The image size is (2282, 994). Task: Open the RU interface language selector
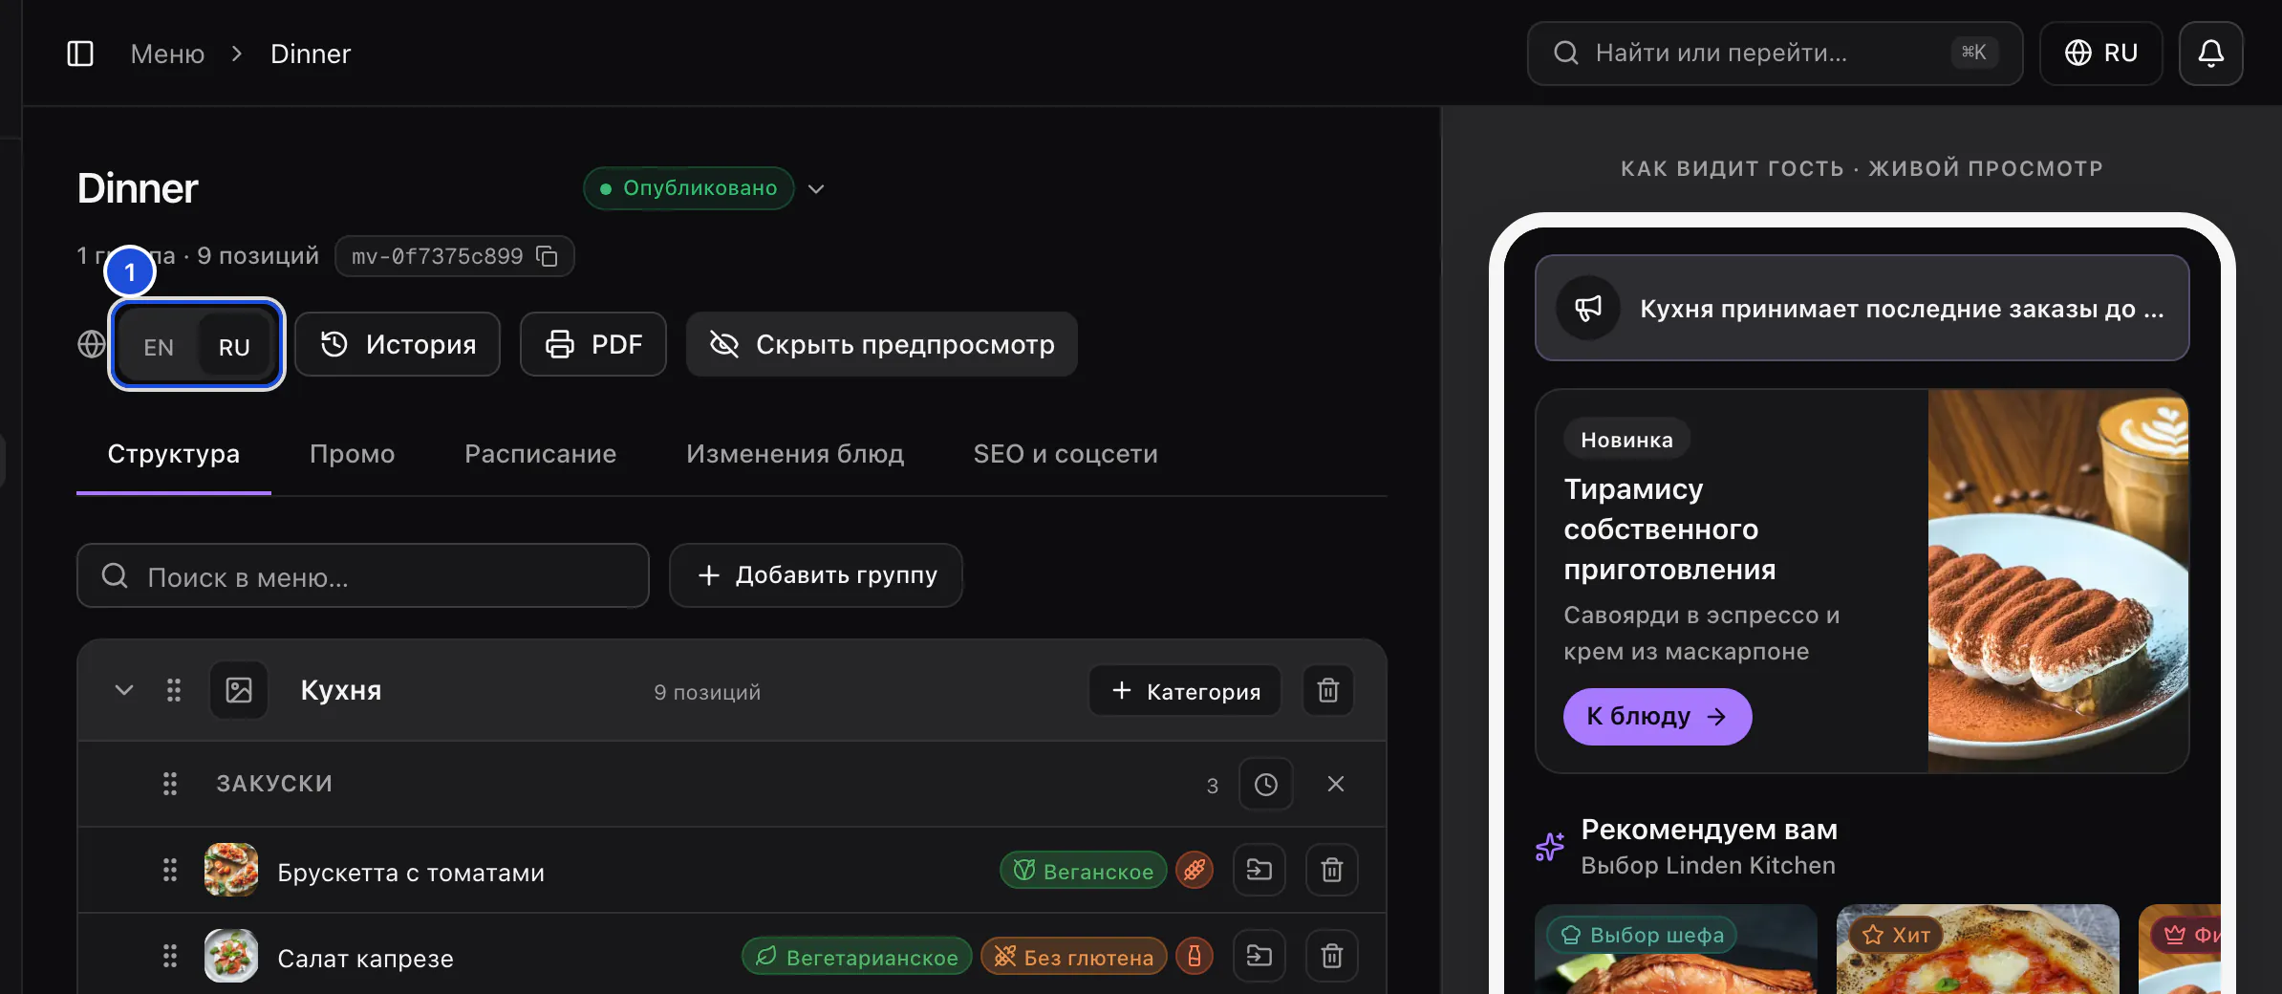pyautogui.click(x=2100, y=54)
